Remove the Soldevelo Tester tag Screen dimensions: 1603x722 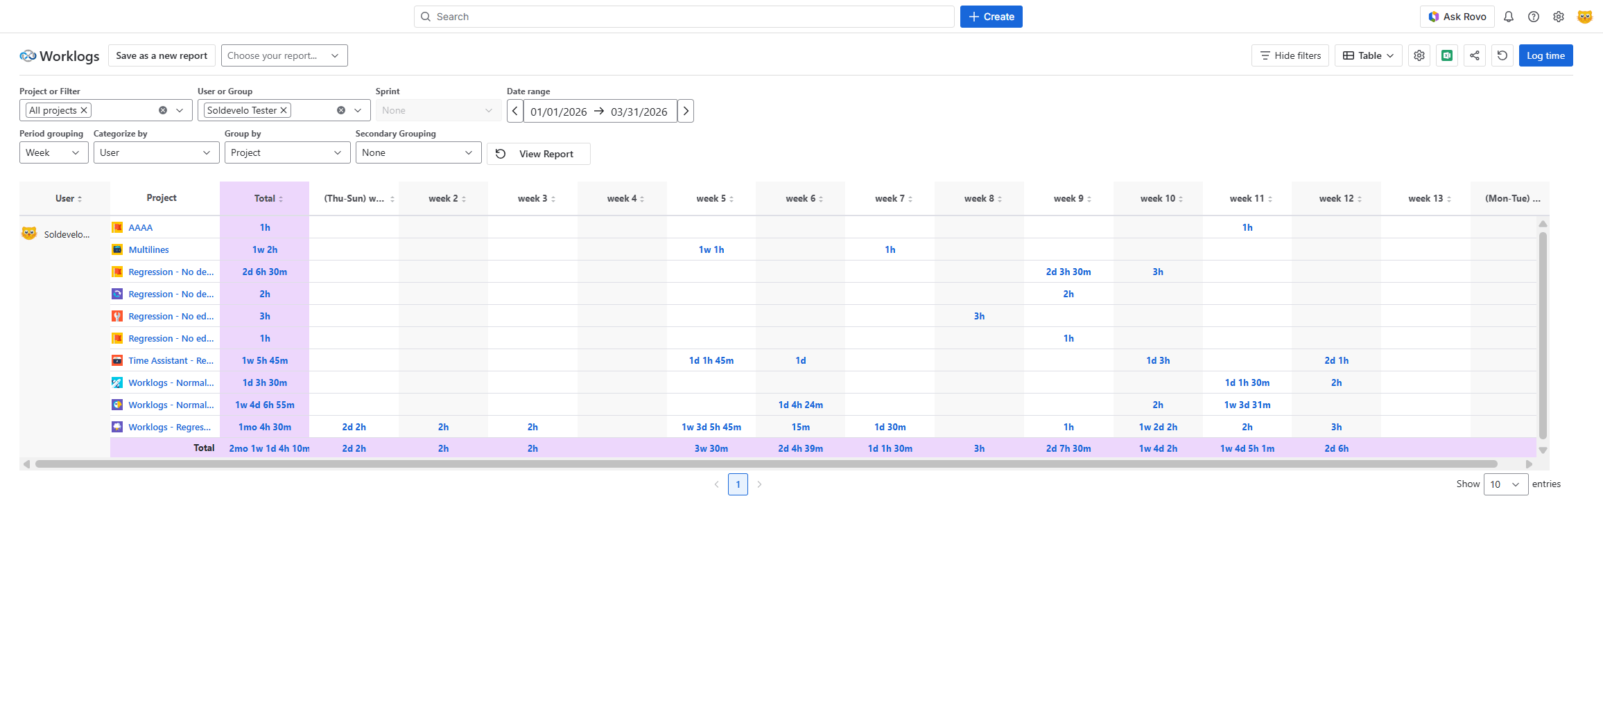click(x=284, y=110)
